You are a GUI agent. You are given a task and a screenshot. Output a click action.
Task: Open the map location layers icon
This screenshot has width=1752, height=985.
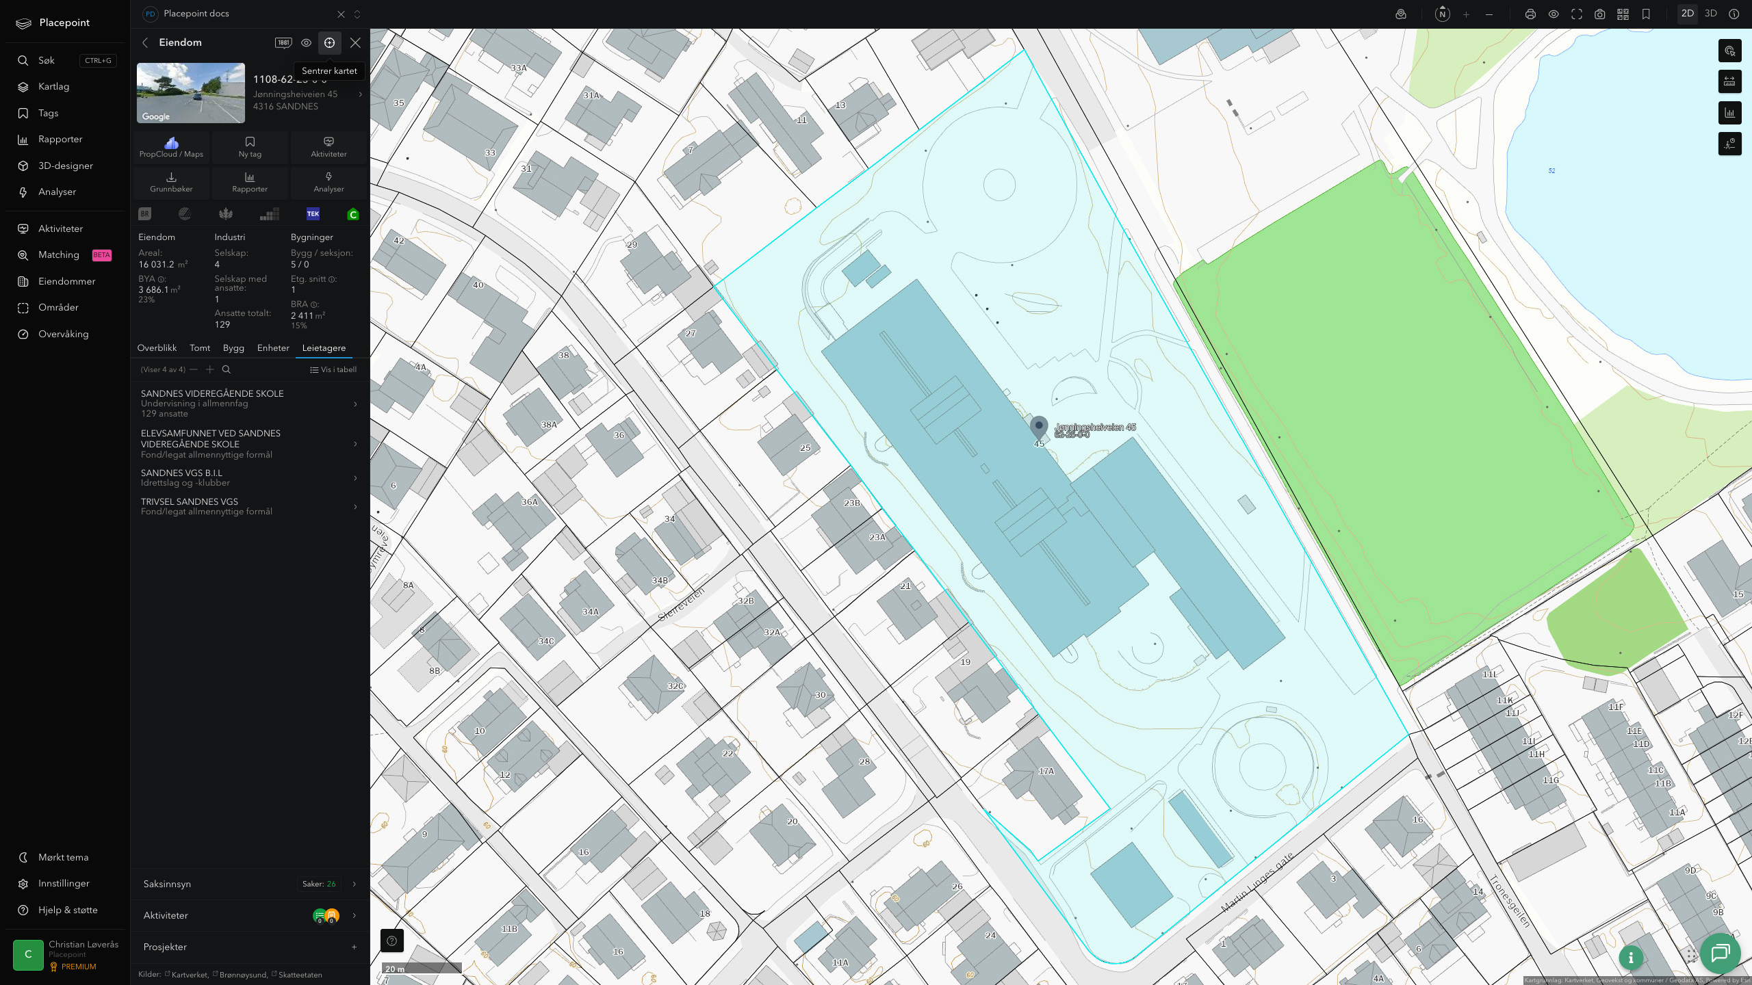click(1401, 14)
